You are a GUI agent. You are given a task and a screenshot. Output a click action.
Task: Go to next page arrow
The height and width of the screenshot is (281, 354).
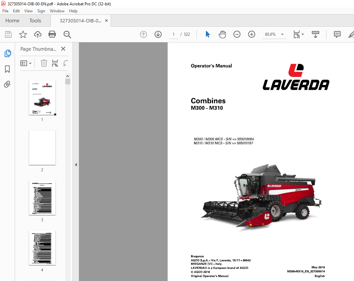tap(158, 34)
